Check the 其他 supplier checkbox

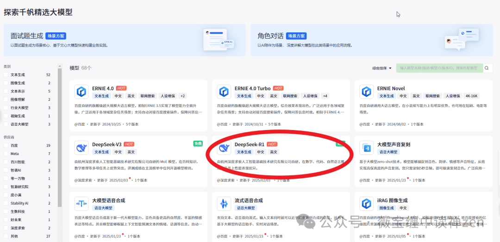[x=6, y=236]
